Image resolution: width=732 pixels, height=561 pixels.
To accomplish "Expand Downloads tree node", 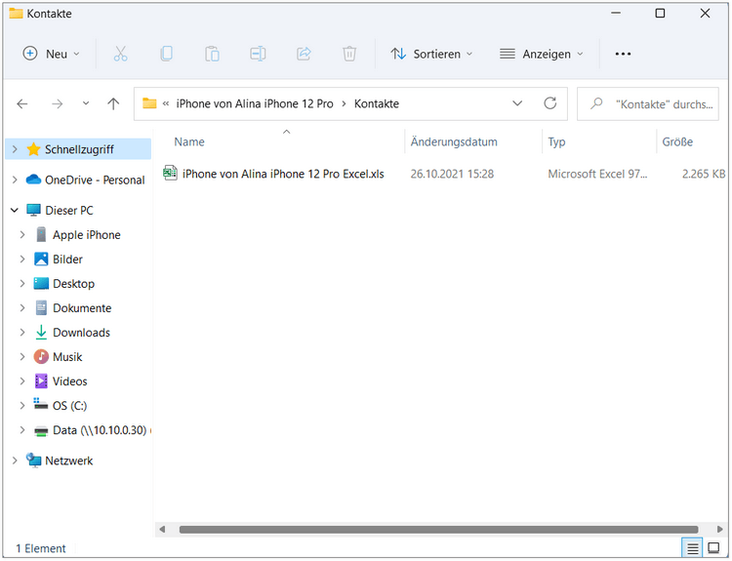I will tap(22, 333).
